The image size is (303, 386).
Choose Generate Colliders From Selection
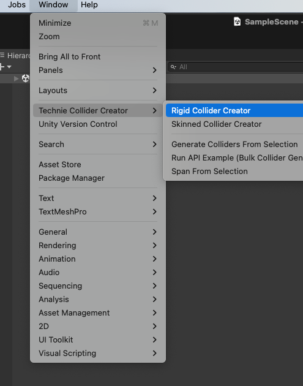point(234,144)
